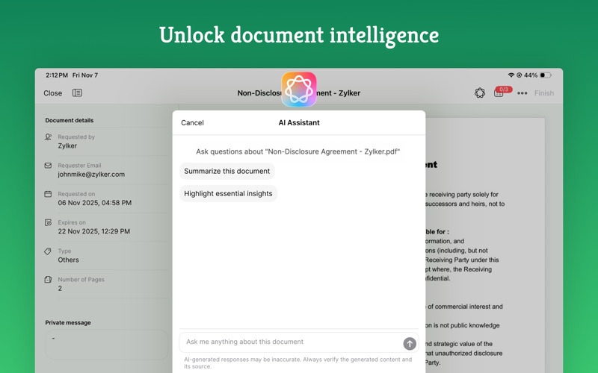Open the three-dot more options menu
This screenshot has width=598, height=373.
click(522, 93)
